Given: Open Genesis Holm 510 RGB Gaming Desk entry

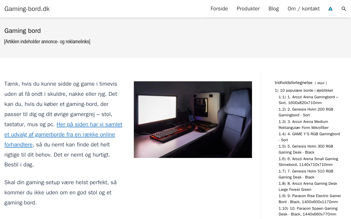Looking at the screenshot, I should (306, 174).
